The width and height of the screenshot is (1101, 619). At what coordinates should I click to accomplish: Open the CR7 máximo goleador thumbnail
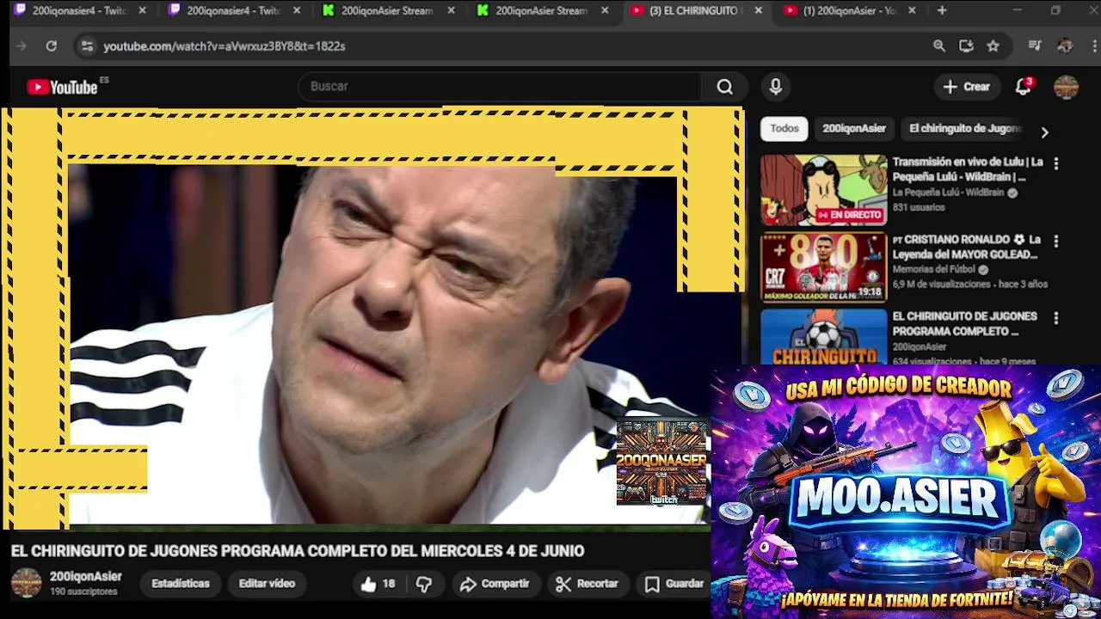pyautogui.click(x=823, y=267)
